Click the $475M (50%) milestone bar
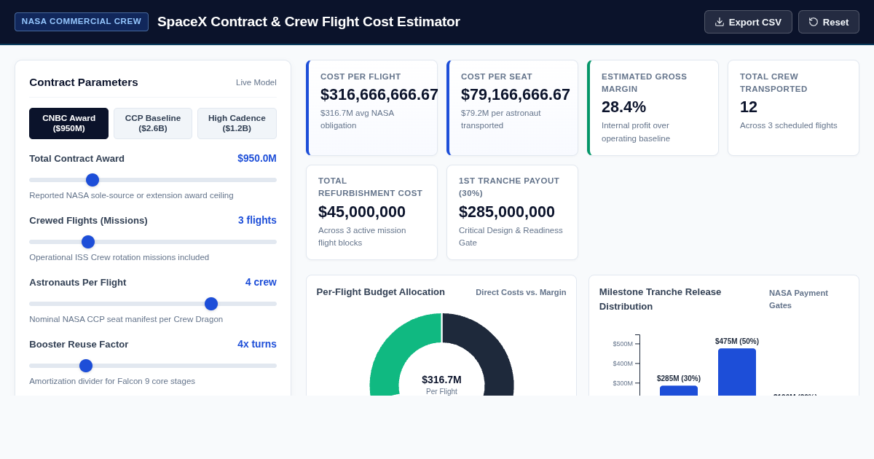874x459 pixels. pyautogui.click(x=737, y=372)
